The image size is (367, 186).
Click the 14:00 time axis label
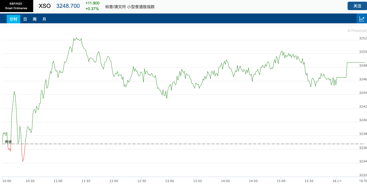(x=225, y=181)
